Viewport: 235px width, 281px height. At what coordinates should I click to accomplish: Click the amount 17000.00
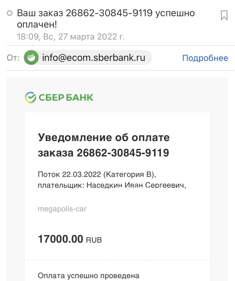point(61,239)
